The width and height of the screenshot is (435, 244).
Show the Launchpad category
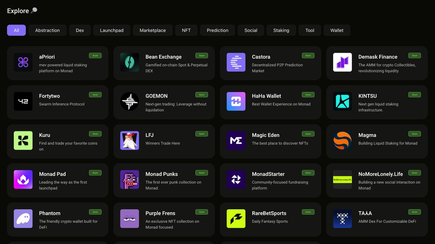click(x=112, y=30)
